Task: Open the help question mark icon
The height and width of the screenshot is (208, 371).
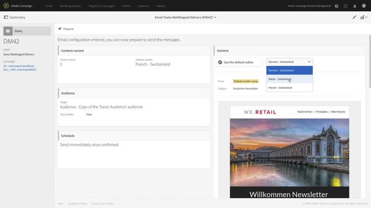Action: tap(336, 6)
